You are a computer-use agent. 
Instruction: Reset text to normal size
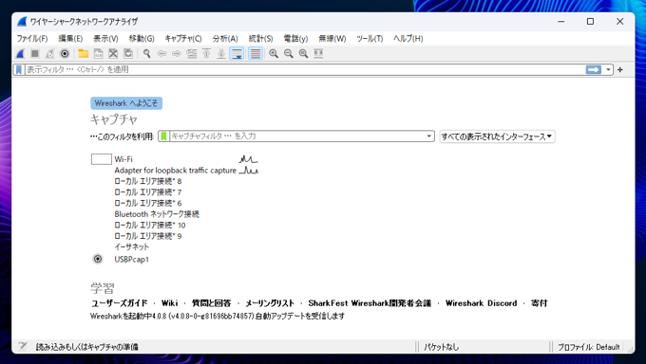[x=304, y=53]
